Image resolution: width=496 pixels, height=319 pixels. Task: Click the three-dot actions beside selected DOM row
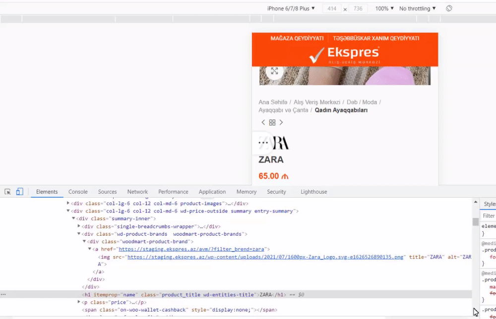3,294
